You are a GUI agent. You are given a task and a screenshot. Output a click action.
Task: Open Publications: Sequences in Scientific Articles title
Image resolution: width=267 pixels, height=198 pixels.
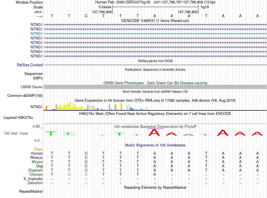click(155, 70)
